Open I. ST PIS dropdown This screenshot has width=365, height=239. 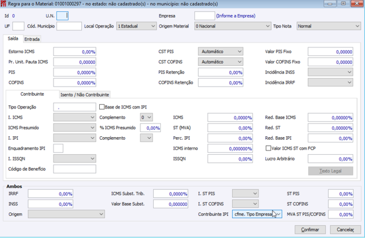click(x=245, y=193)
